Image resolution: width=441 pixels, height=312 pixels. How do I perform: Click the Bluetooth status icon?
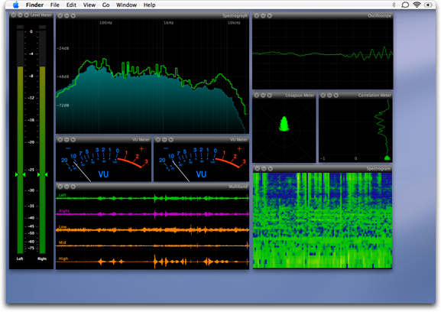[x=394, y=5]
